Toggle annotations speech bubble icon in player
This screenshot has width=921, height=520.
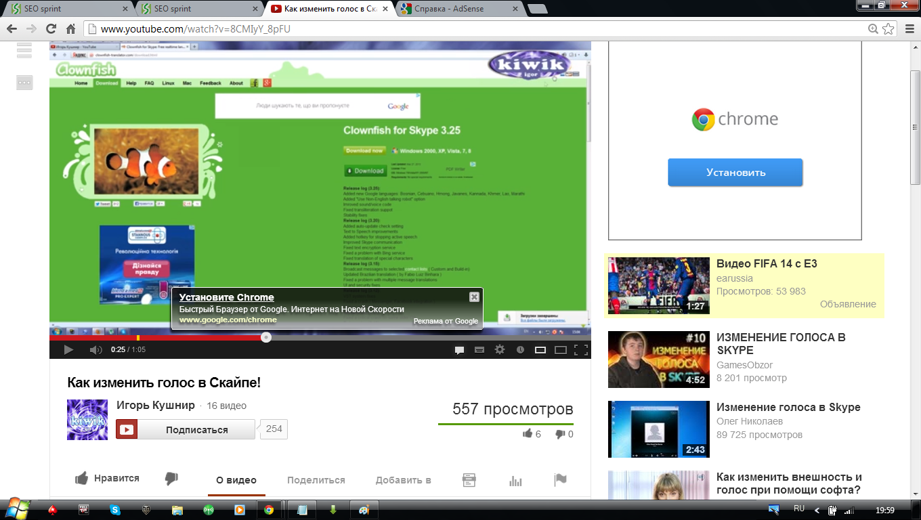[x=459, y=350]
